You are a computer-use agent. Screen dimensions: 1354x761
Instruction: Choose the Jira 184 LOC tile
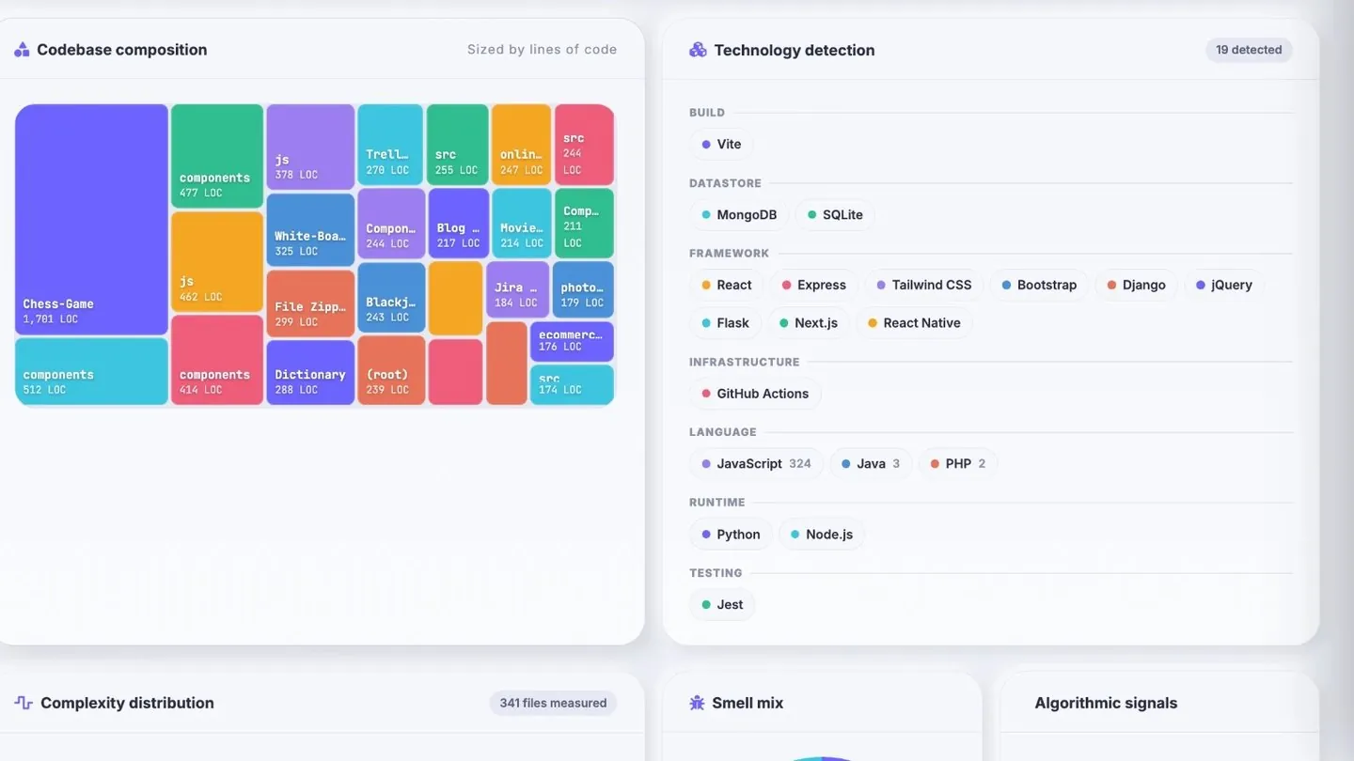pyautogui.click(x=518, y=289)
